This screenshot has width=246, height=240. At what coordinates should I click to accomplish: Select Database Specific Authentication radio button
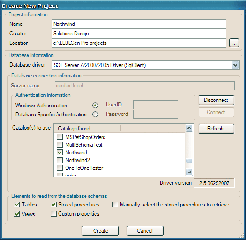(95, 115)
